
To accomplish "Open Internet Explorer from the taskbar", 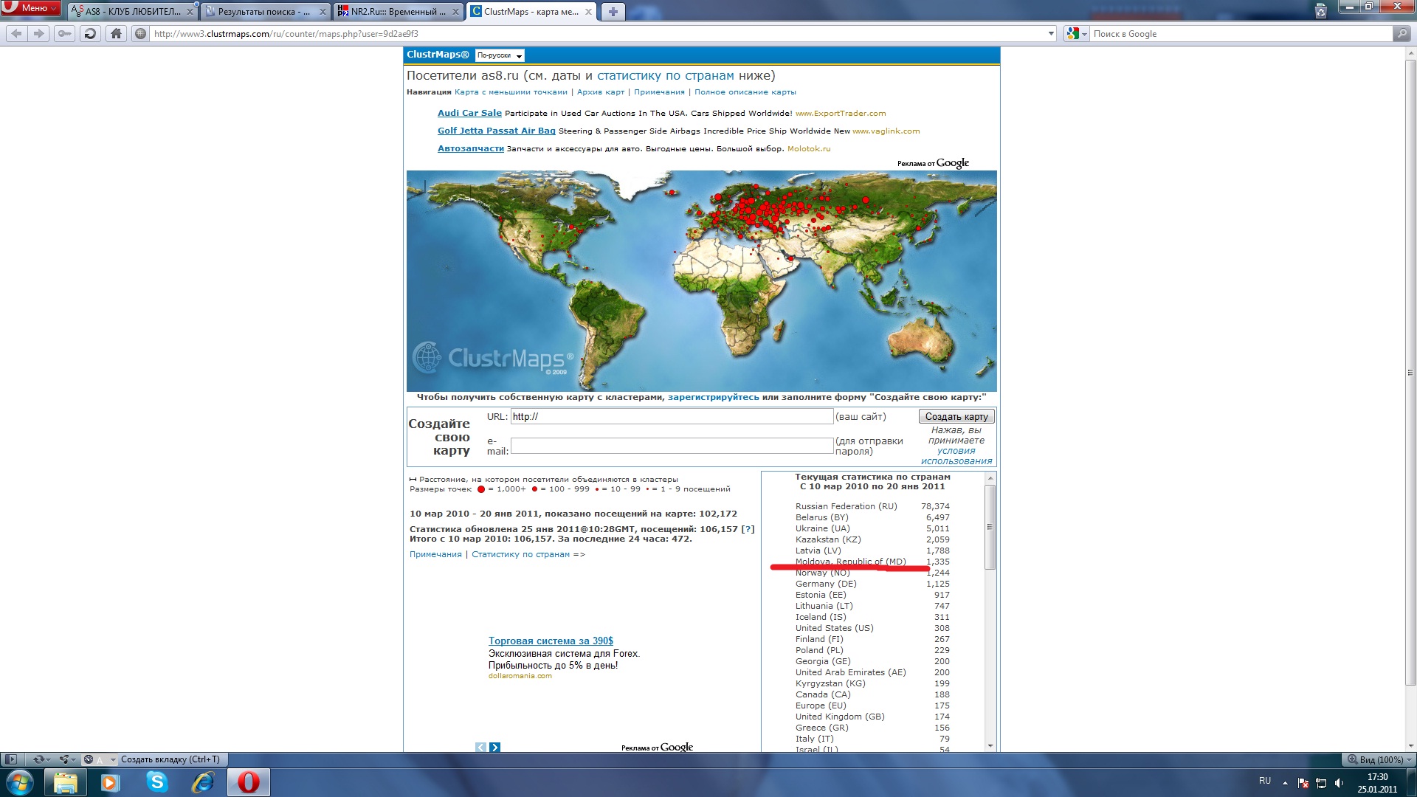I will 202,782.
